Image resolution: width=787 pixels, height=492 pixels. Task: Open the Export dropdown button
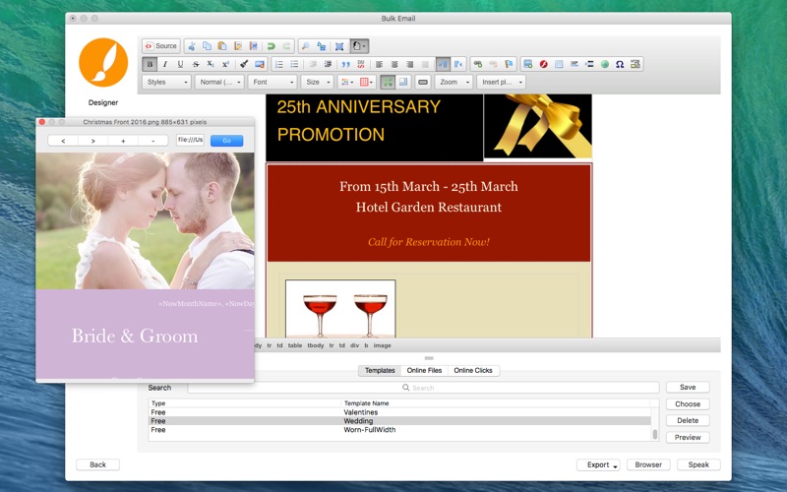pos(598,464)
